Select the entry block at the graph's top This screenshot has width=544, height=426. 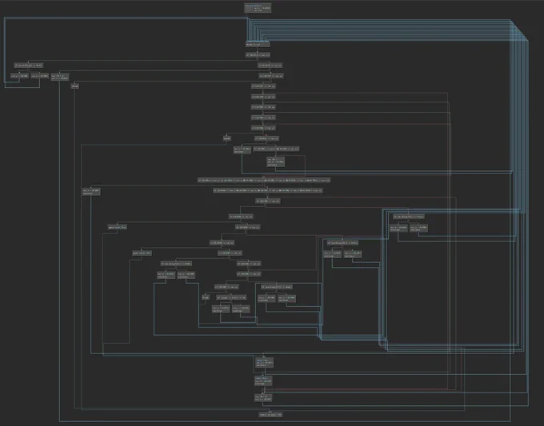tap(258, 8)
